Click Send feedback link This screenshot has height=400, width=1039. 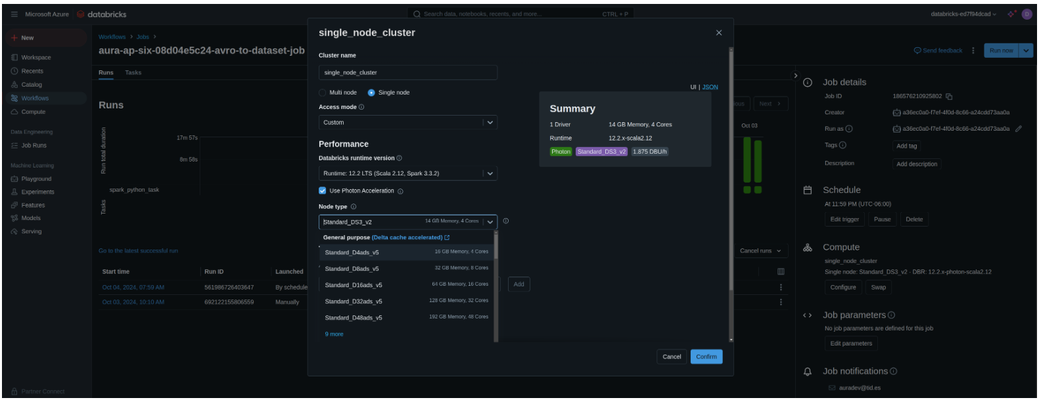[938, 51]
